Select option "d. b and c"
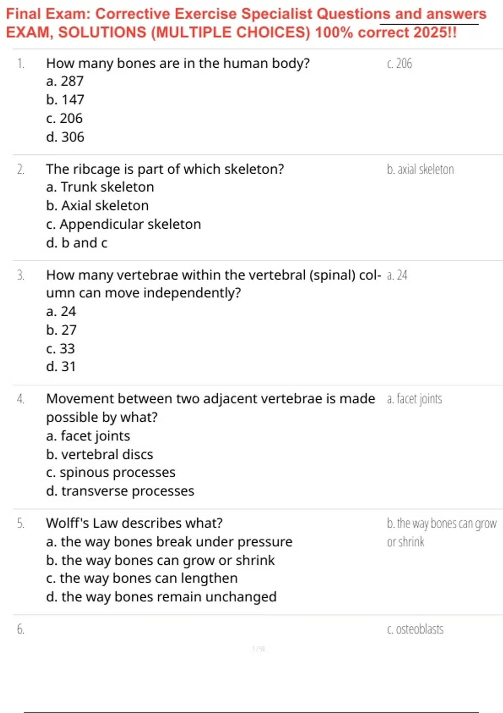The height and width of the screenshot is (713, 503). tap(77, 242)
